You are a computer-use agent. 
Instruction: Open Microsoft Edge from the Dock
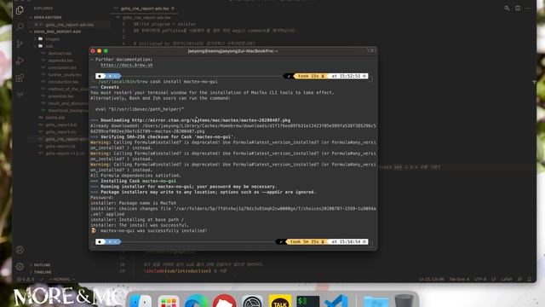click(x=197, y=301)
